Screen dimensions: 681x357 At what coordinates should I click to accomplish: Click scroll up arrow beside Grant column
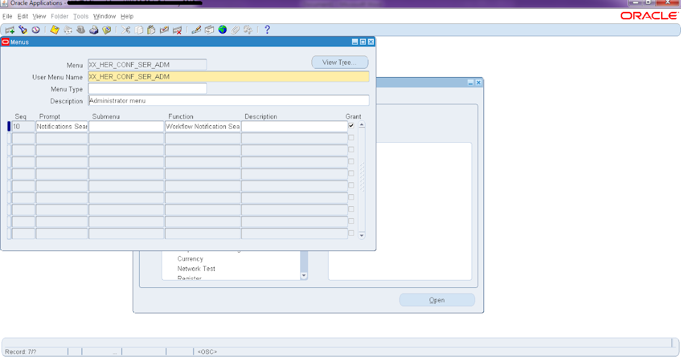pos(361,125)
